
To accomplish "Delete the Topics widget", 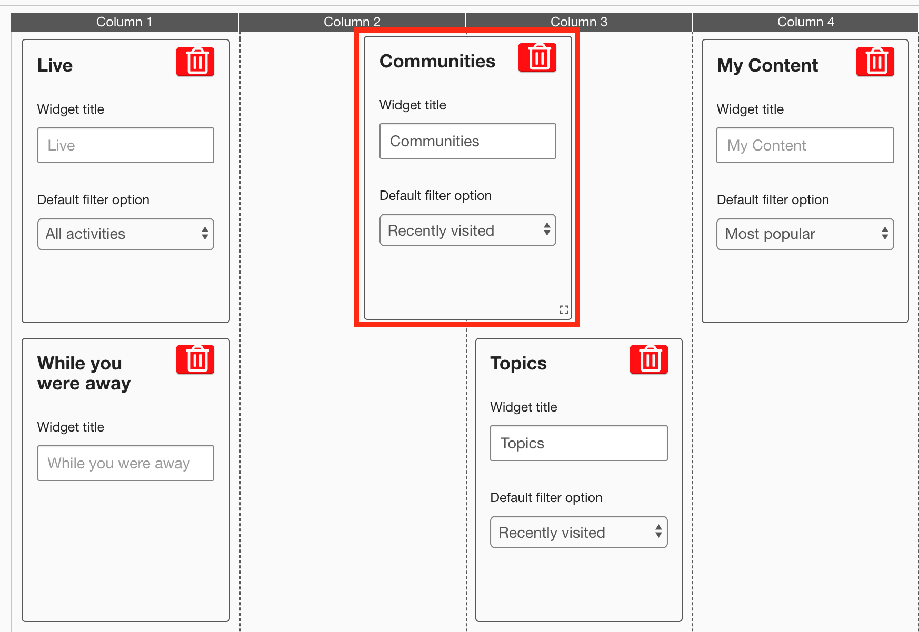I will (x=648, y=359).
